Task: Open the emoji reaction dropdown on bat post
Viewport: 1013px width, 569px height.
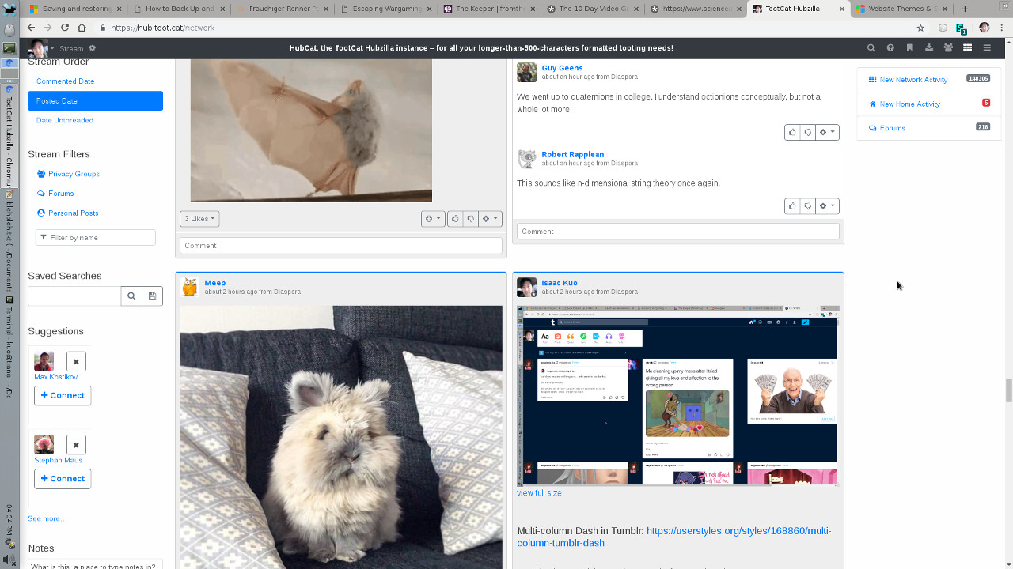Action: click(x=432, y=219)
